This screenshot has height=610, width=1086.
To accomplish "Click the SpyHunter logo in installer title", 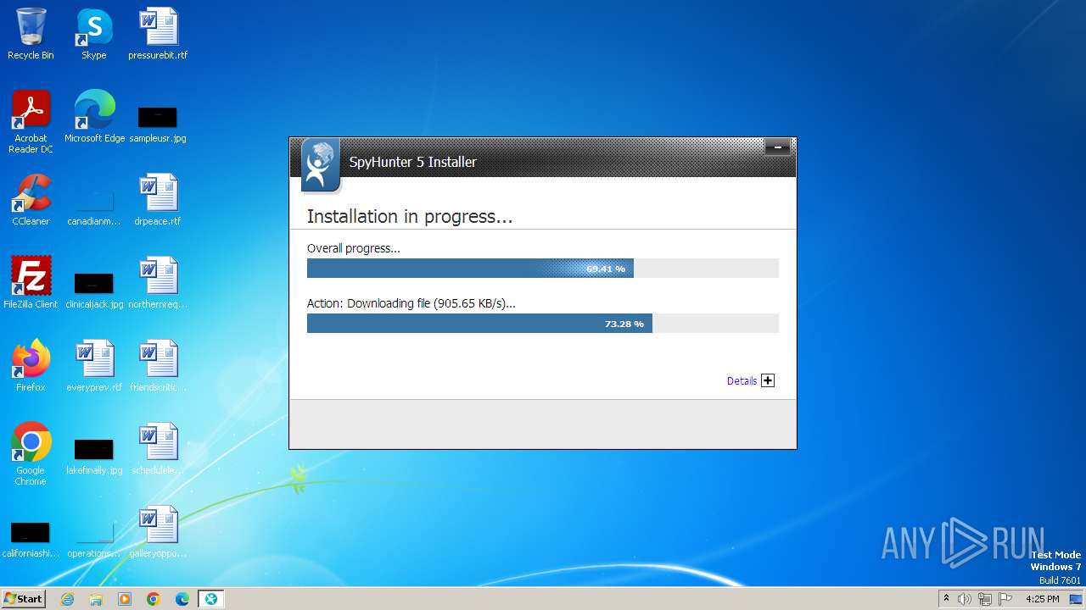I will [x=320, y=165].
